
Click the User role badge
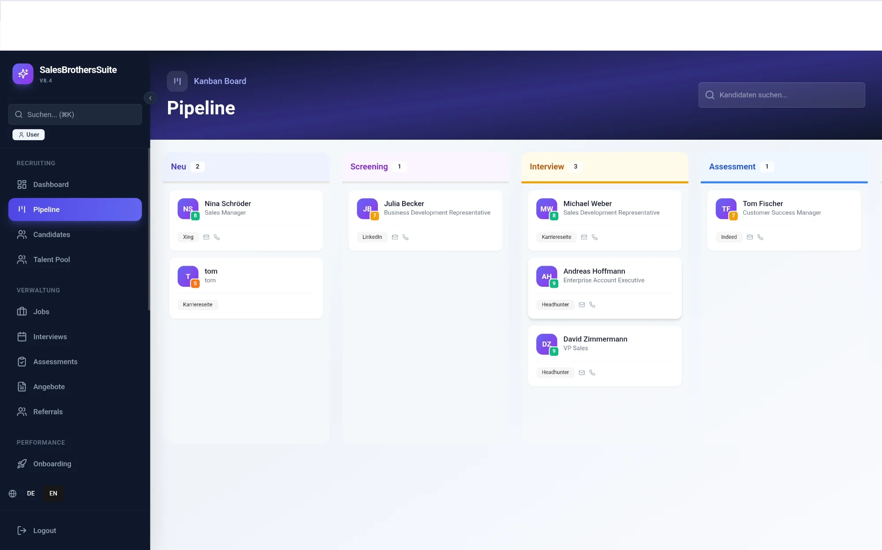[29, 135]
